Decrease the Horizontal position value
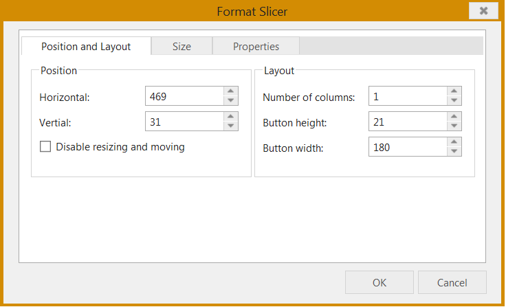 point(231,100)
